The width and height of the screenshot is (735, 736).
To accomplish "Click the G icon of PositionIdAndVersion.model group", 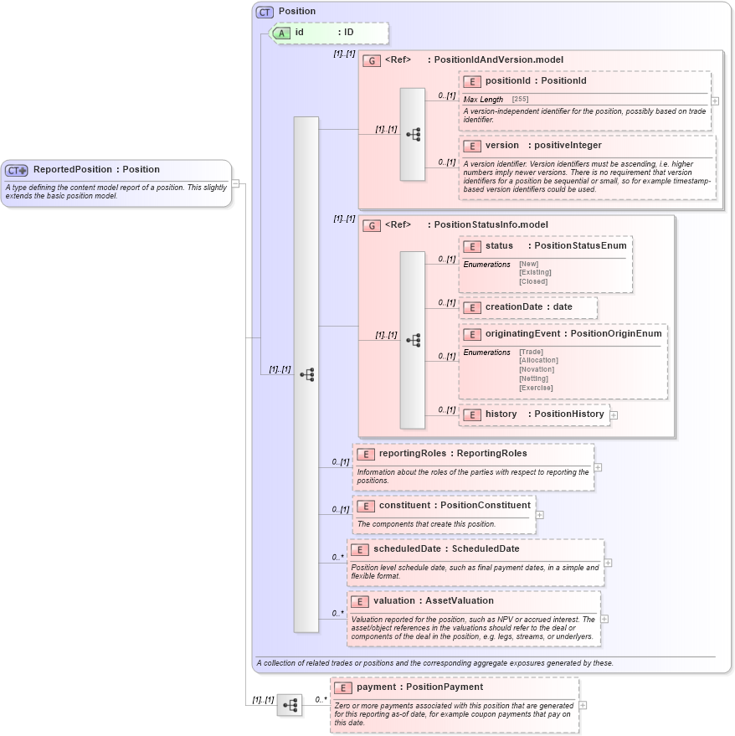I will (373, 59).
